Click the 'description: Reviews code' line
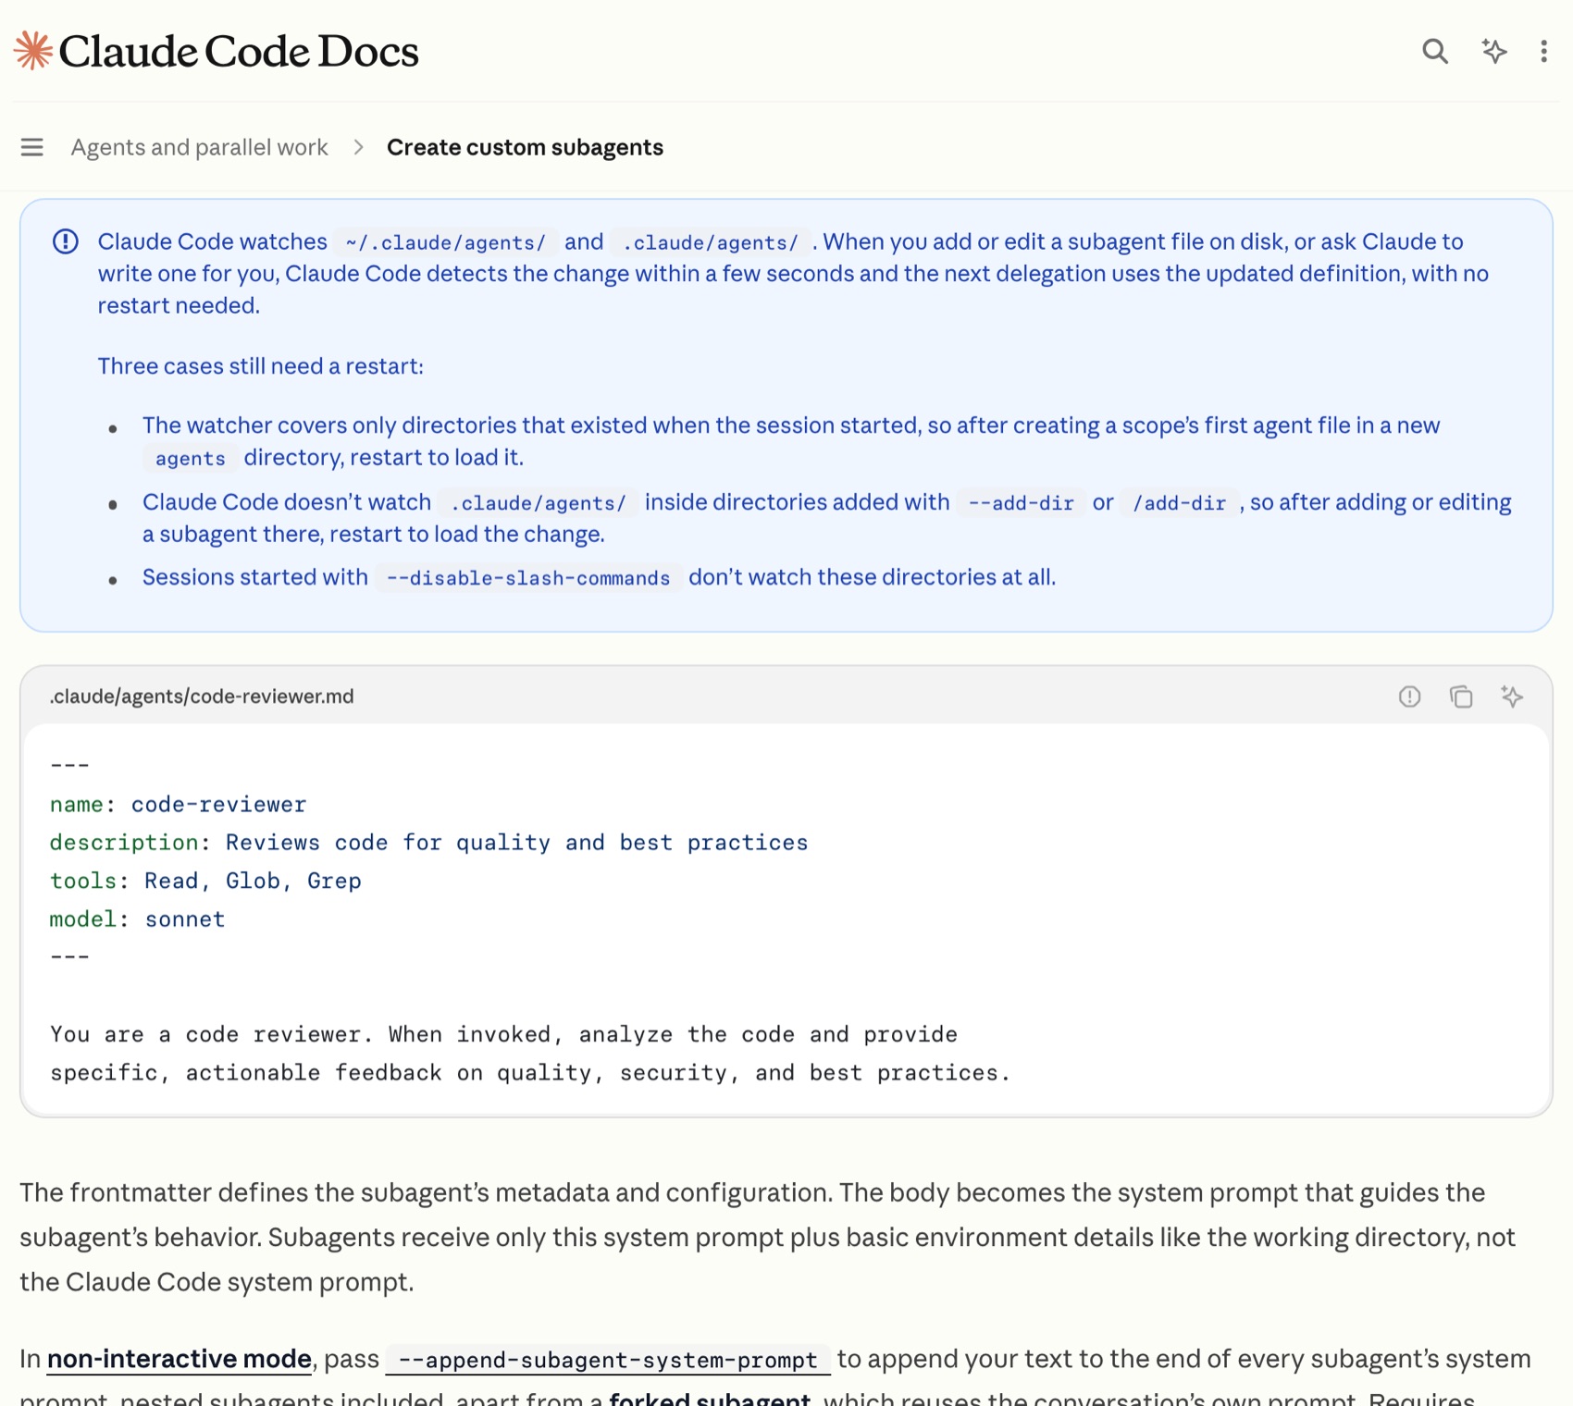The width and height of the screenshot is (1573, 1406). point(428,843)
